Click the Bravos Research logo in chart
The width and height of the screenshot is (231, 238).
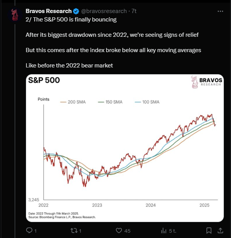206,82
